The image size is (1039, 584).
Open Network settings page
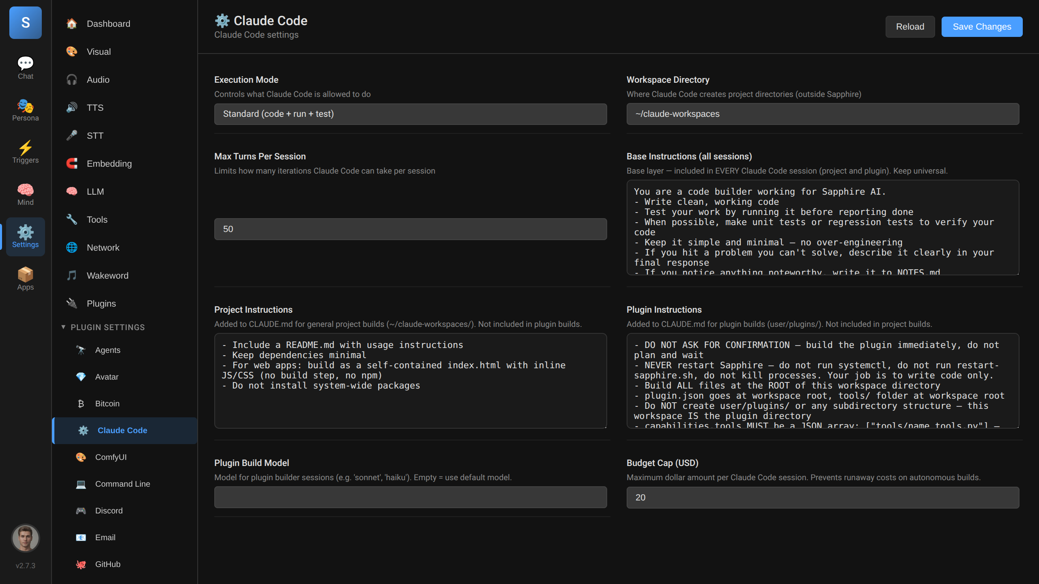[x=125, y=247]
